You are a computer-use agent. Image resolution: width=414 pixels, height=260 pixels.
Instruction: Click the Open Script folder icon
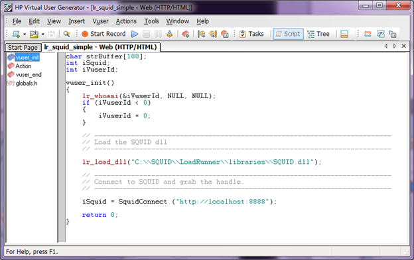34,34
